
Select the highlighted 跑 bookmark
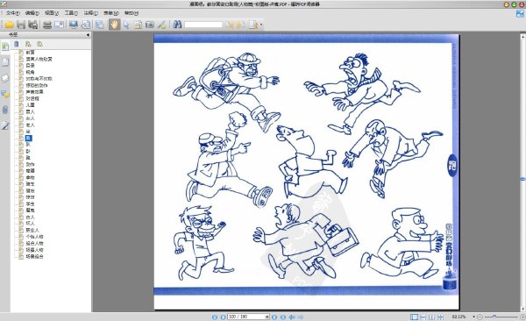[29, 138]
